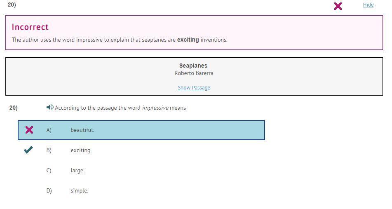The height and width of the screenshot is (209, 392).
Task: Click the "Incorrect" feedback heading
Action: pos(30,27)
